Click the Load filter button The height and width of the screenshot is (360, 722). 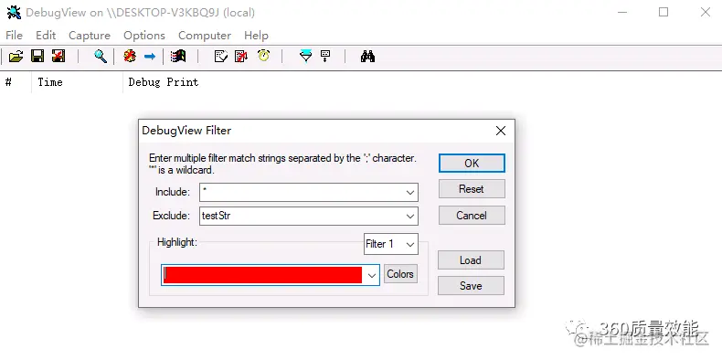[x=471, y=260]
